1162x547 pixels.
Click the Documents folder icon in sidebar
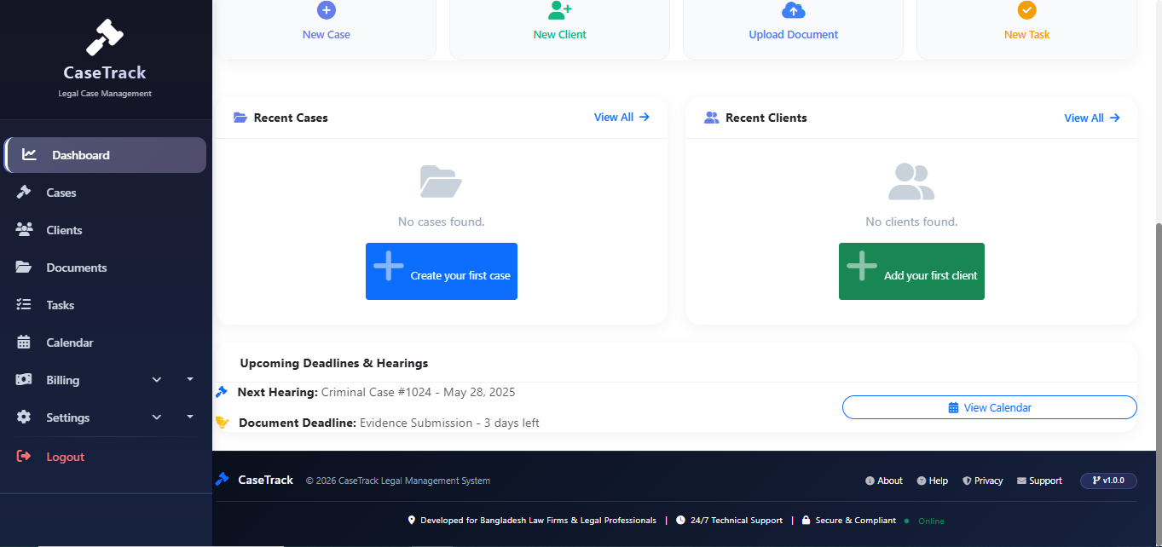[x=24, y=268]
